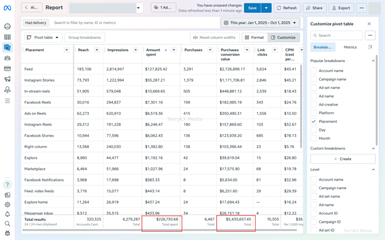Focus the Customize panel Search field

pos(337,35)
